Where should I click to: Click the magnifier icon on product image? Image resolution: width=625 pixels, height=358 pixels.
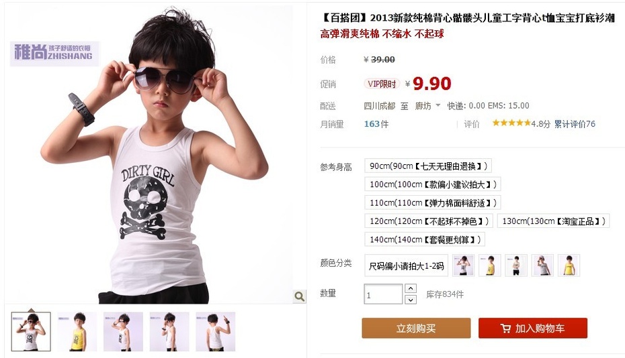click(x=299, y=296)
